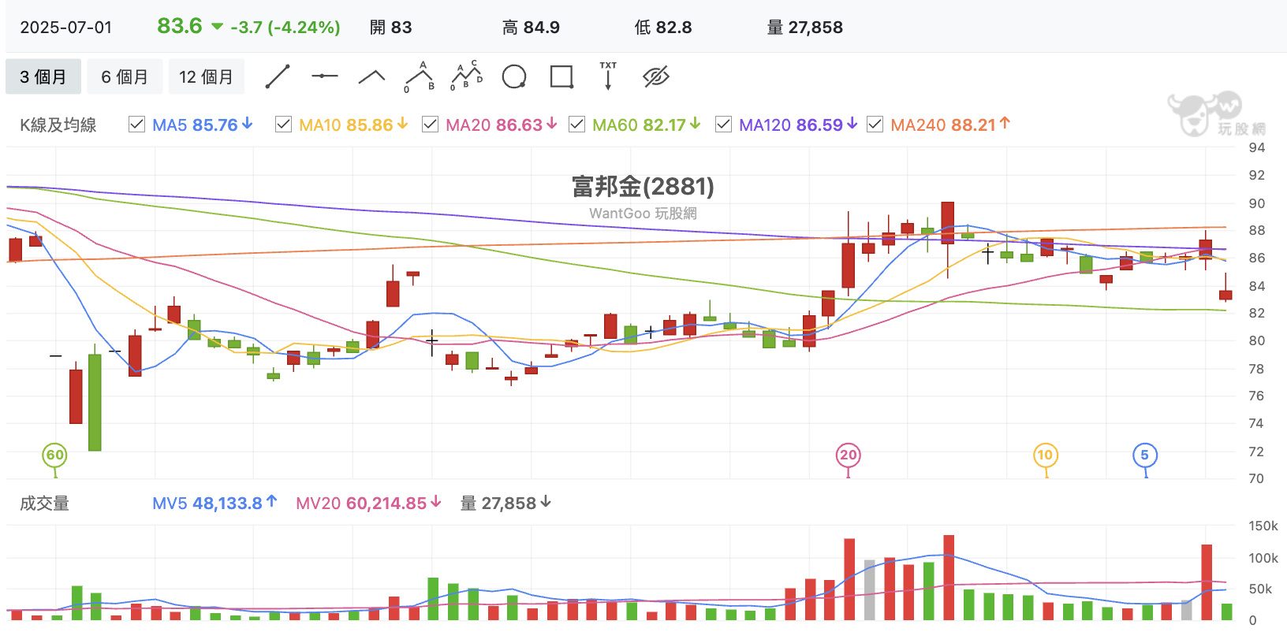Image resolution: width=1287 pixels, height=632 pixels.
Task: Click the 量 27,858 value in top bar
Action: tap(805, 28)
